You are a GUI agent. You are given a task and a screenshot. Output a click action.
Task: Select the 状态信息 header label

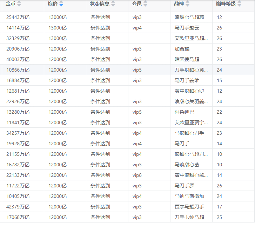pos(100,4)
